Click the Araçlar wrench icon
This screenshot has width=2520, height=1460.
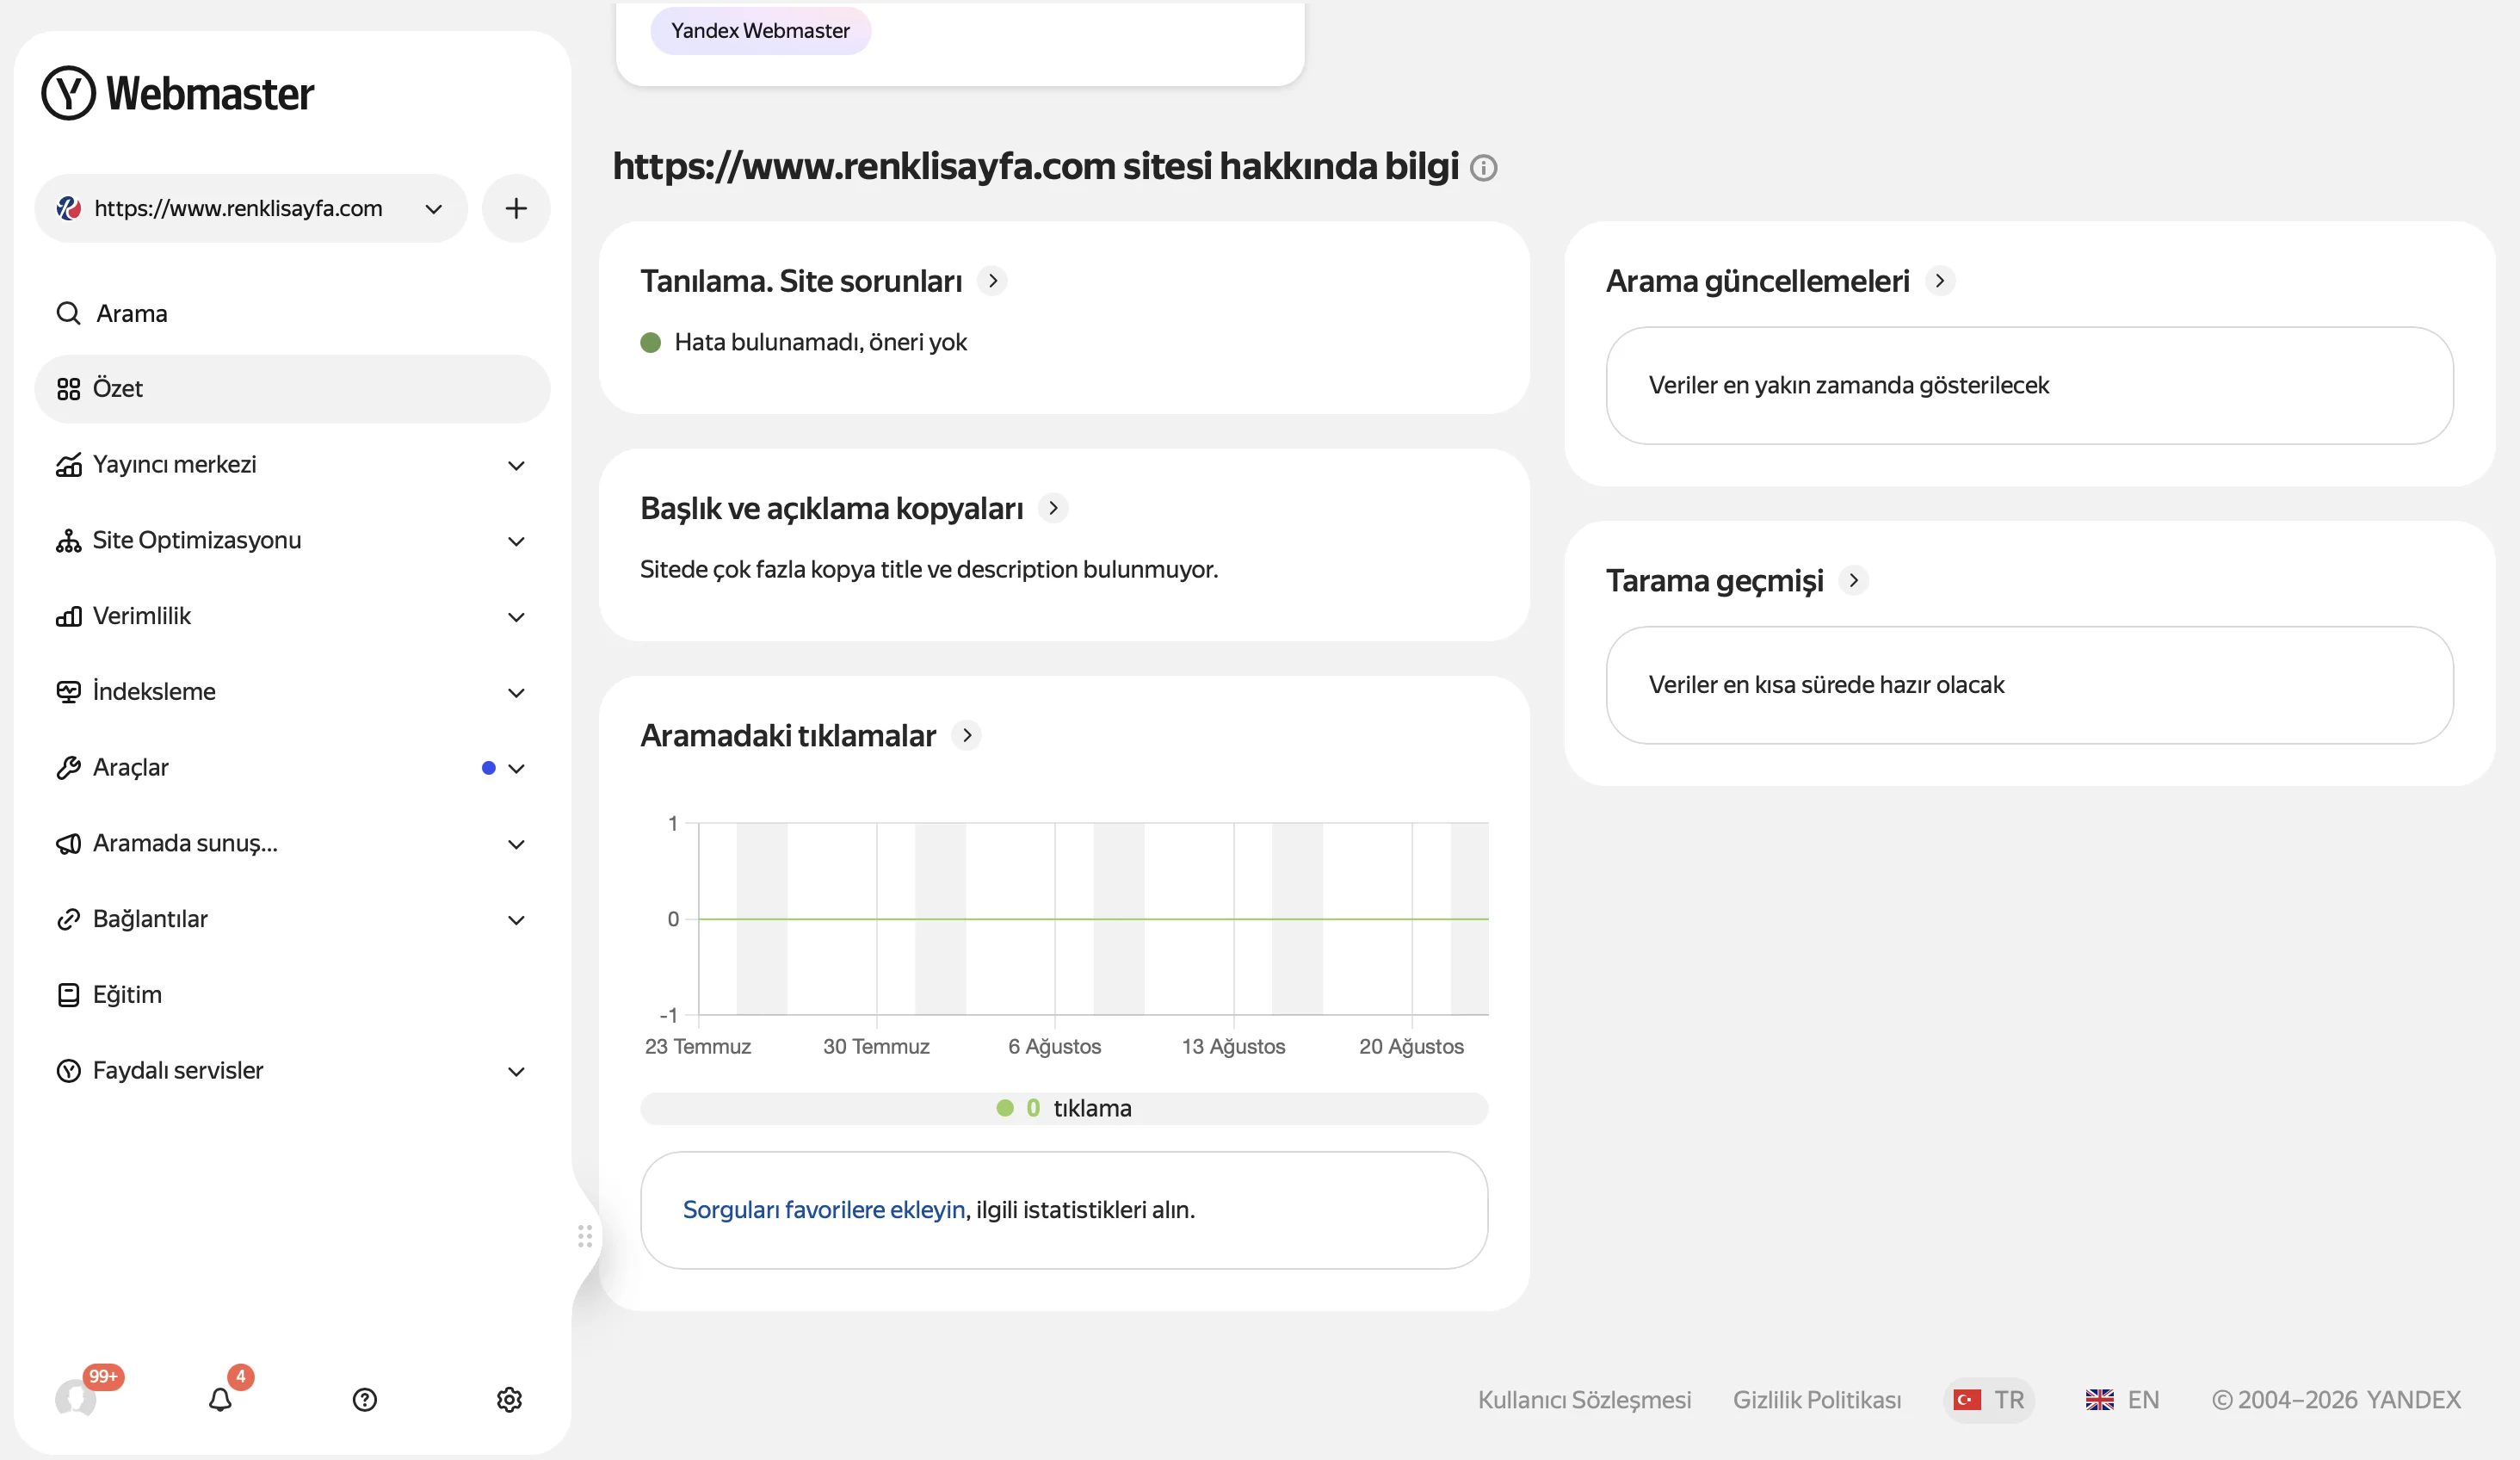[x=68, y=768]
